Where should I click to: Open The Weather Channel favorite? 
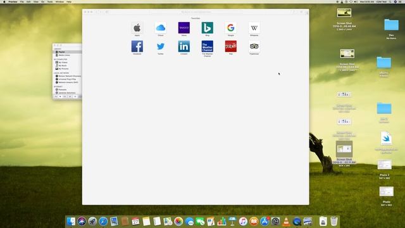click(x=207, y=46)
